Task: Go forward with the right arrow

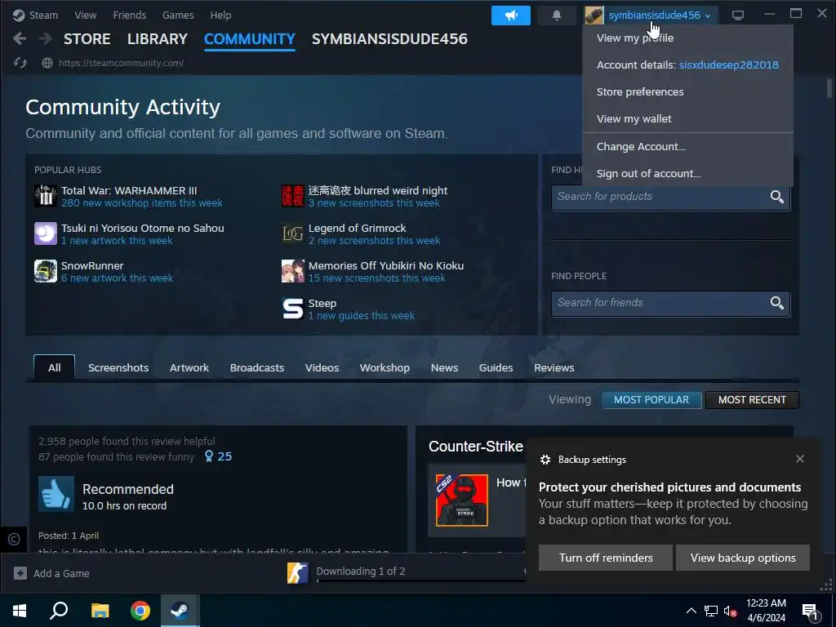Action: tap(46, 39)
